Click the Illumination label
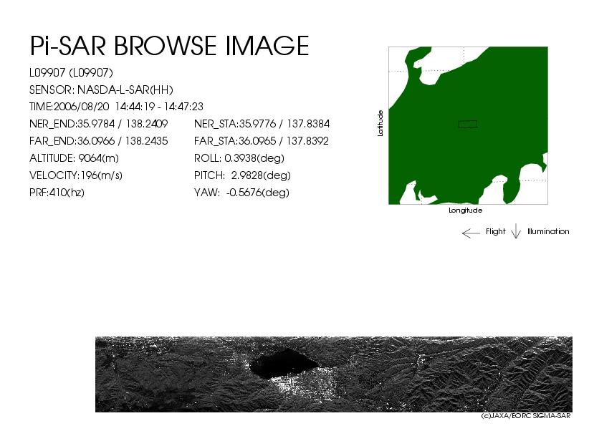The width and height of the screenshot is (589, 426). tap(548, 231)
